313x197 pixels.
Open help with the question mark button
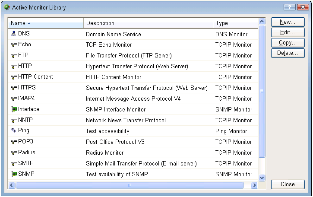click(x=289, y=7)
